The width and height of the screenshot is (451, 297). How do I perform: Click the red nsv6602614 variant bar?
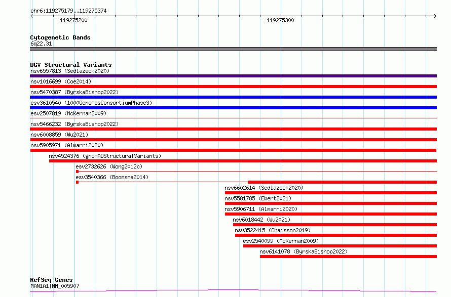pos(331,193)
